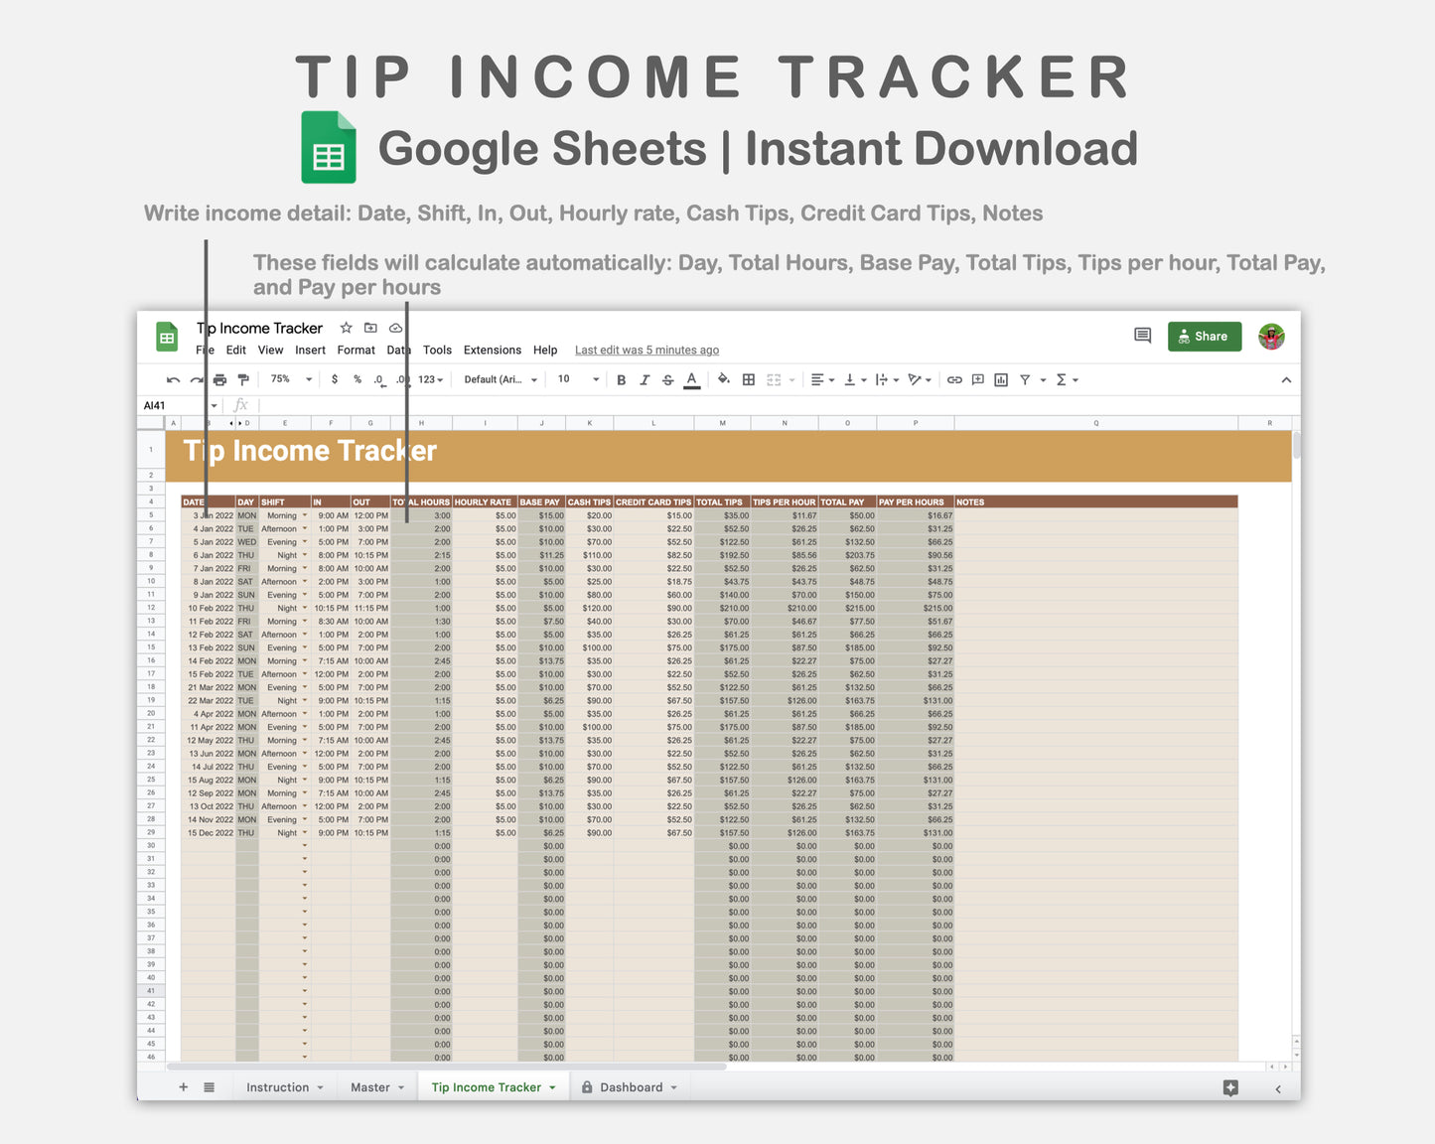Click the Share button
Screen dimensions: 1435x1144
(x=1204, y=336)
